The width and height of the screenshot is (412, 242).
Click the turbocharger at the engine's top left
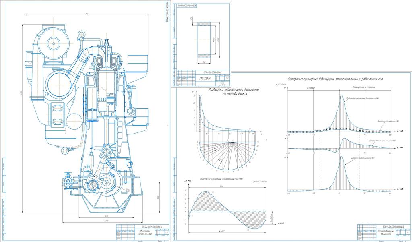pos(53,43)
